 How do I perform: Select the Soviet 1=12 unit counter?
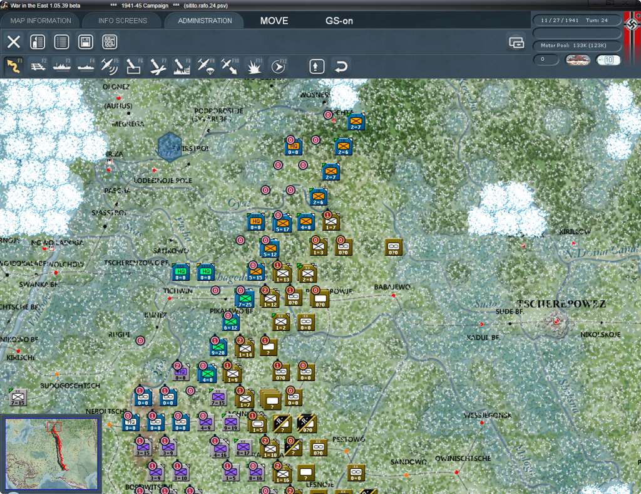pyautogui.click(x=270, y=299)
